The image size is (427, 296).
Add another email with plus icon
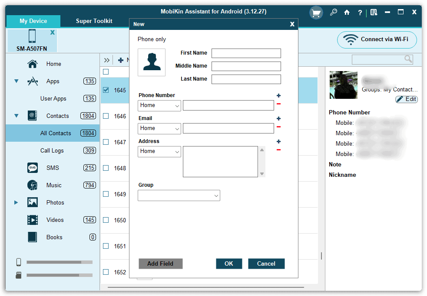coord(278,118)
